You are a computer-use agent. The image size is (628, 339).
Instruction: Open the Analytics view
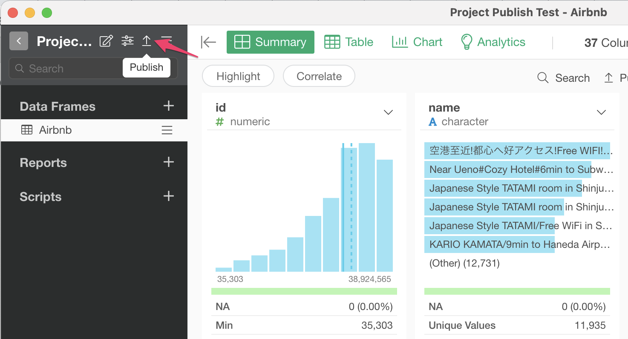(493, 42)
